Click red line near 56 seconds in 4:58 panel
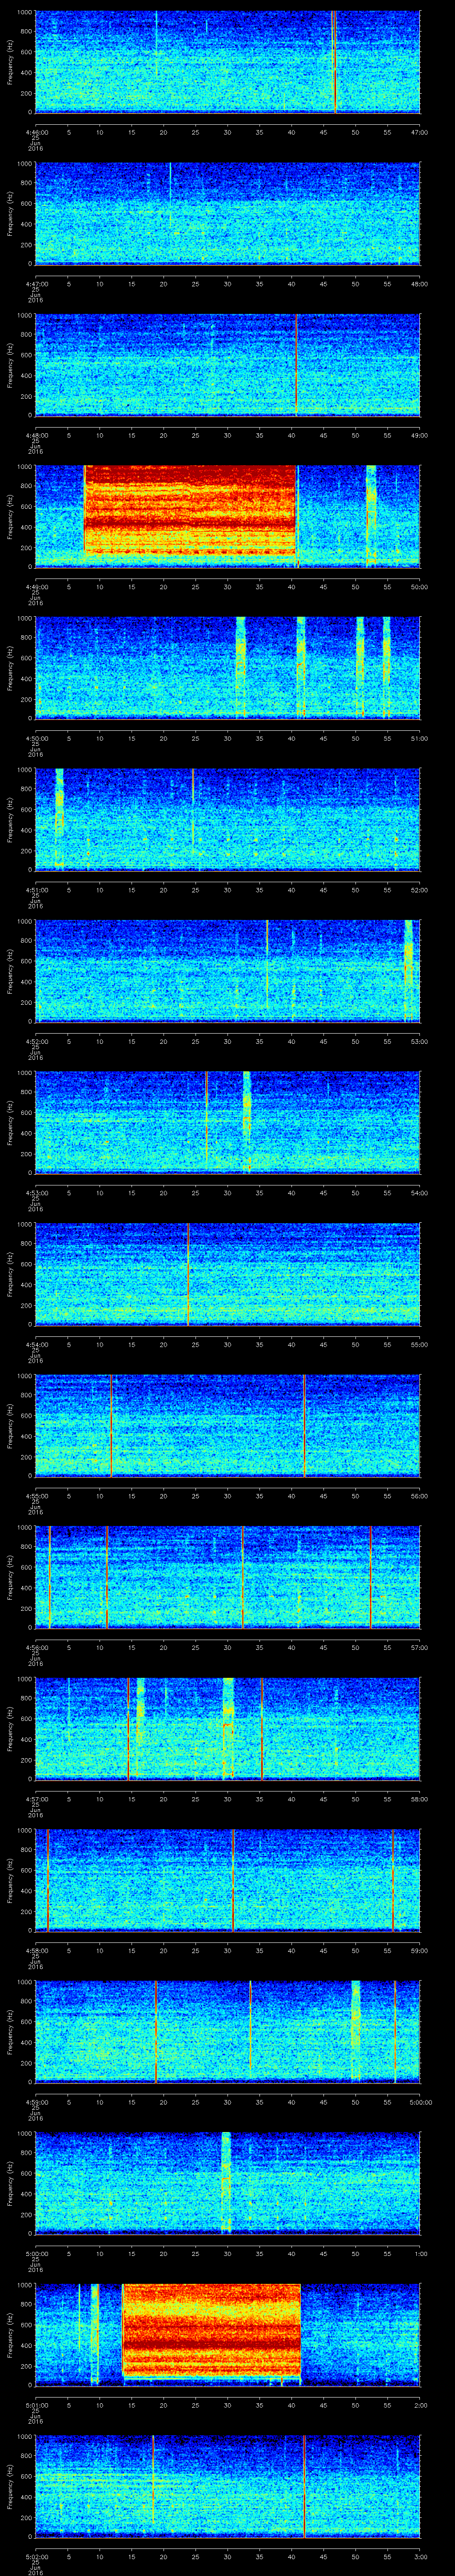This screenshot has height=2576, width=455. (392, 1879)
